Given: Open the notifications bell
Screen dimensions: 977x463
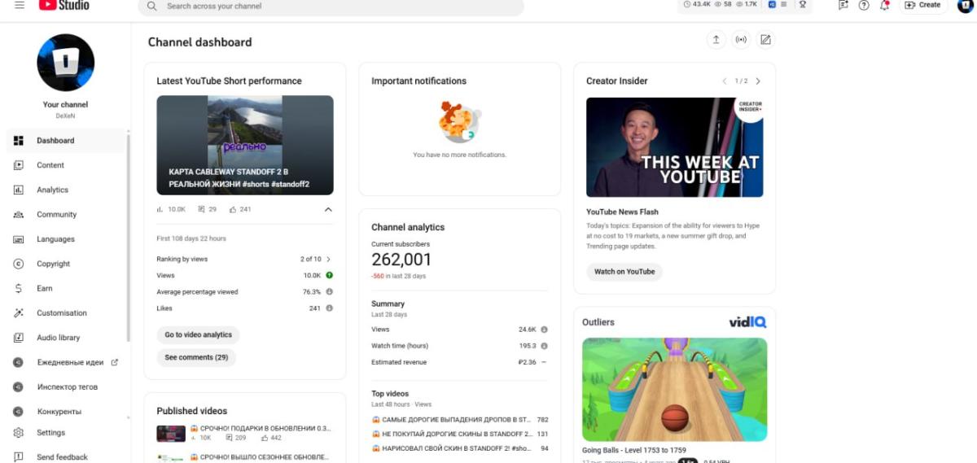Looking at the screenshot, I should click(885, 5).
